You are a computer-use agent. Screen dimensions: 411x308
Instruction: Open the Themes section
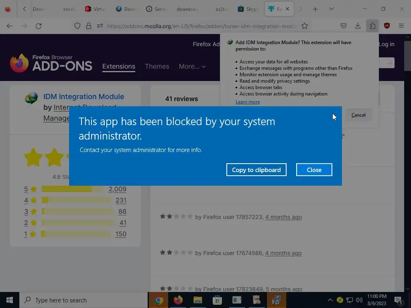tap(157, 66)
